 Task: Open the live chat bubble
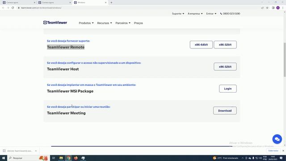[x=277, y=139]
